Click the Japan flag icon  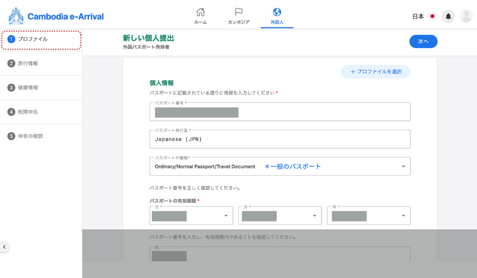[432, 16]
